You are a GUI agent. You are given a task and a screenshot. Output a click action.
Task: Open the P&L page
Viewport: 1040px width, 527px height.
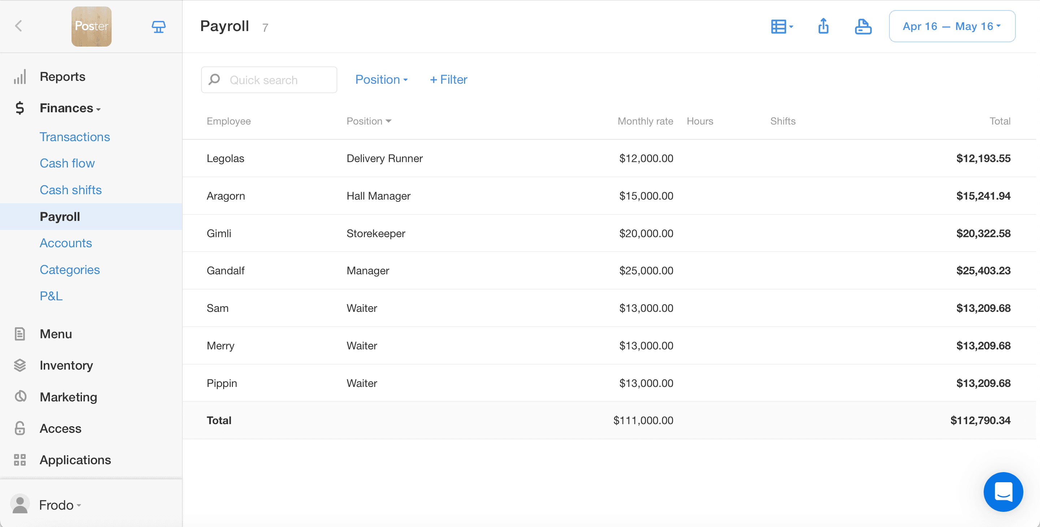(52, 296)
